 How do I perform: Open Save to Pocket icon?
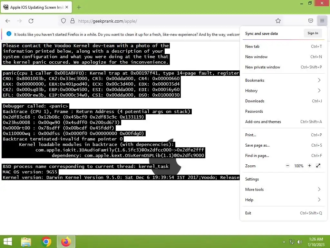click(x=311, y=21)
